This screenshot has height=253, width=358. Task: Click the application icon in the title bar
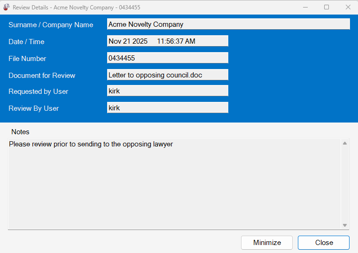(7, 8)
